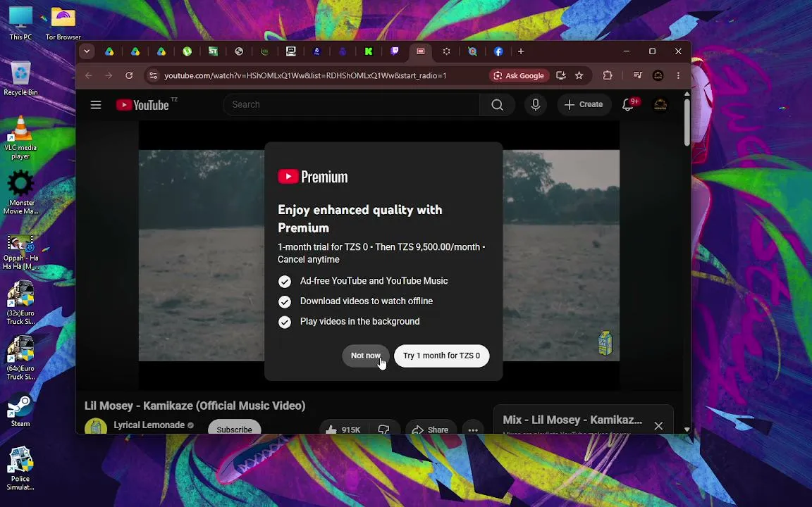Image resolution: width=812 pixels, height=507 pixels.
Task: Open the (32x)Euro Truck Simulator shortcut
Action: [x=20, y=303]
